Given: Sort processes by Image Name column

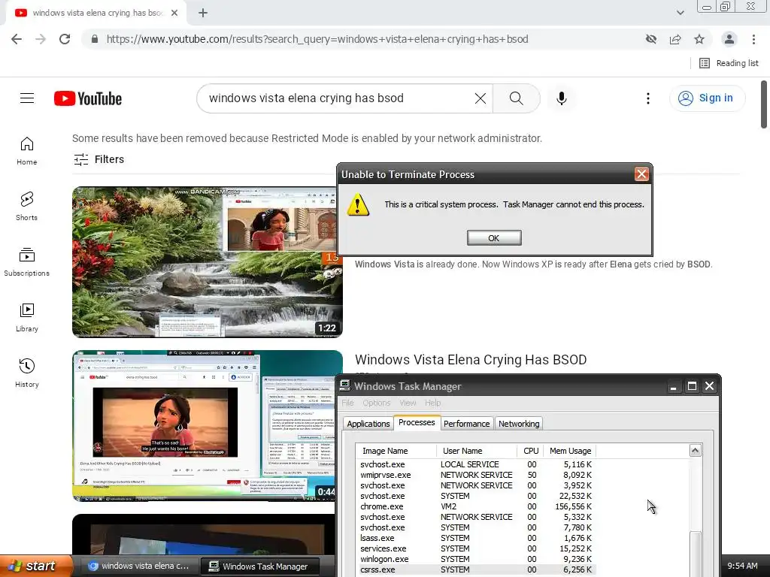Looking at the screenshot, I should (396, 451).
